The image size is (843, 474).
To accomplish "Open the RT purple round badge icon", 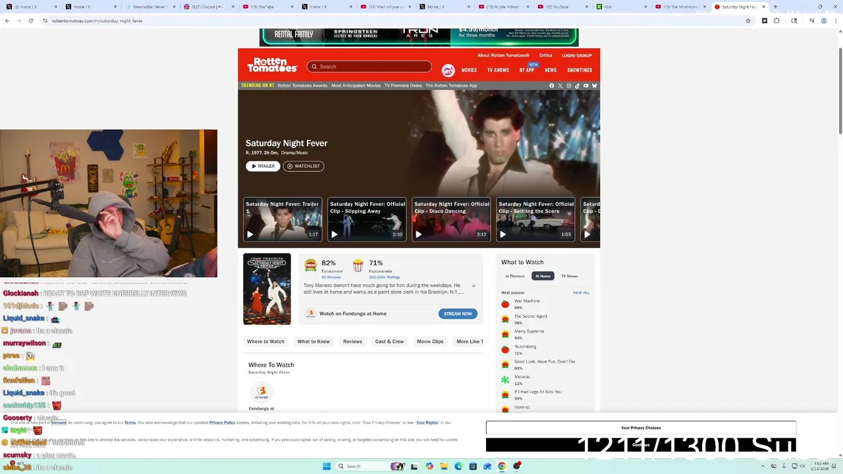I will point(448,70).
